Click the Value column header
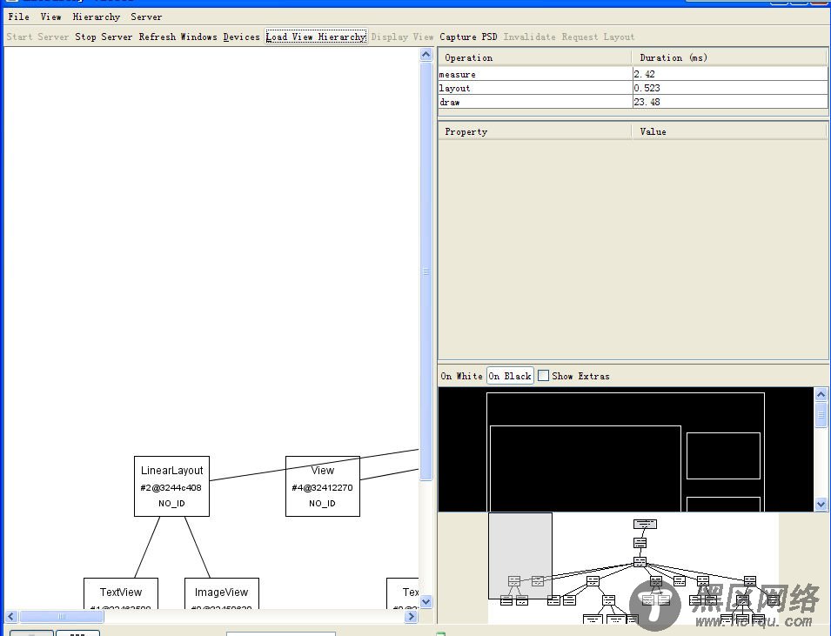 point(729,131)
